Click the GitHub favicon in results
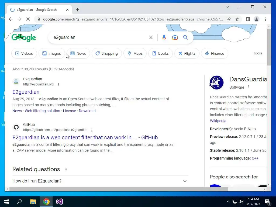Image resolution: width=276 pixels, height=207 pixels. click(x=16, y=127)
